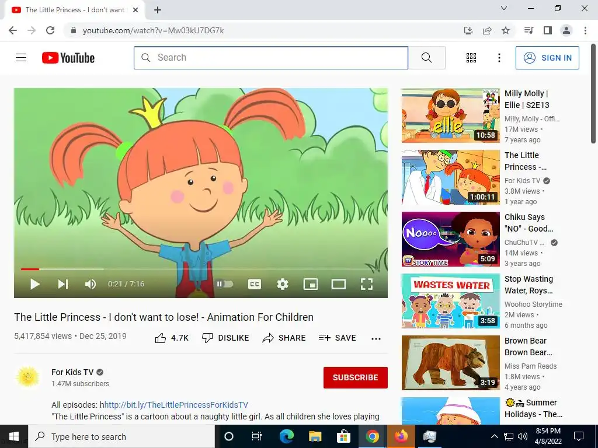598x448 pixels.
Task: Open YouTube settings three-dot menu
Action: pos(499,58)
